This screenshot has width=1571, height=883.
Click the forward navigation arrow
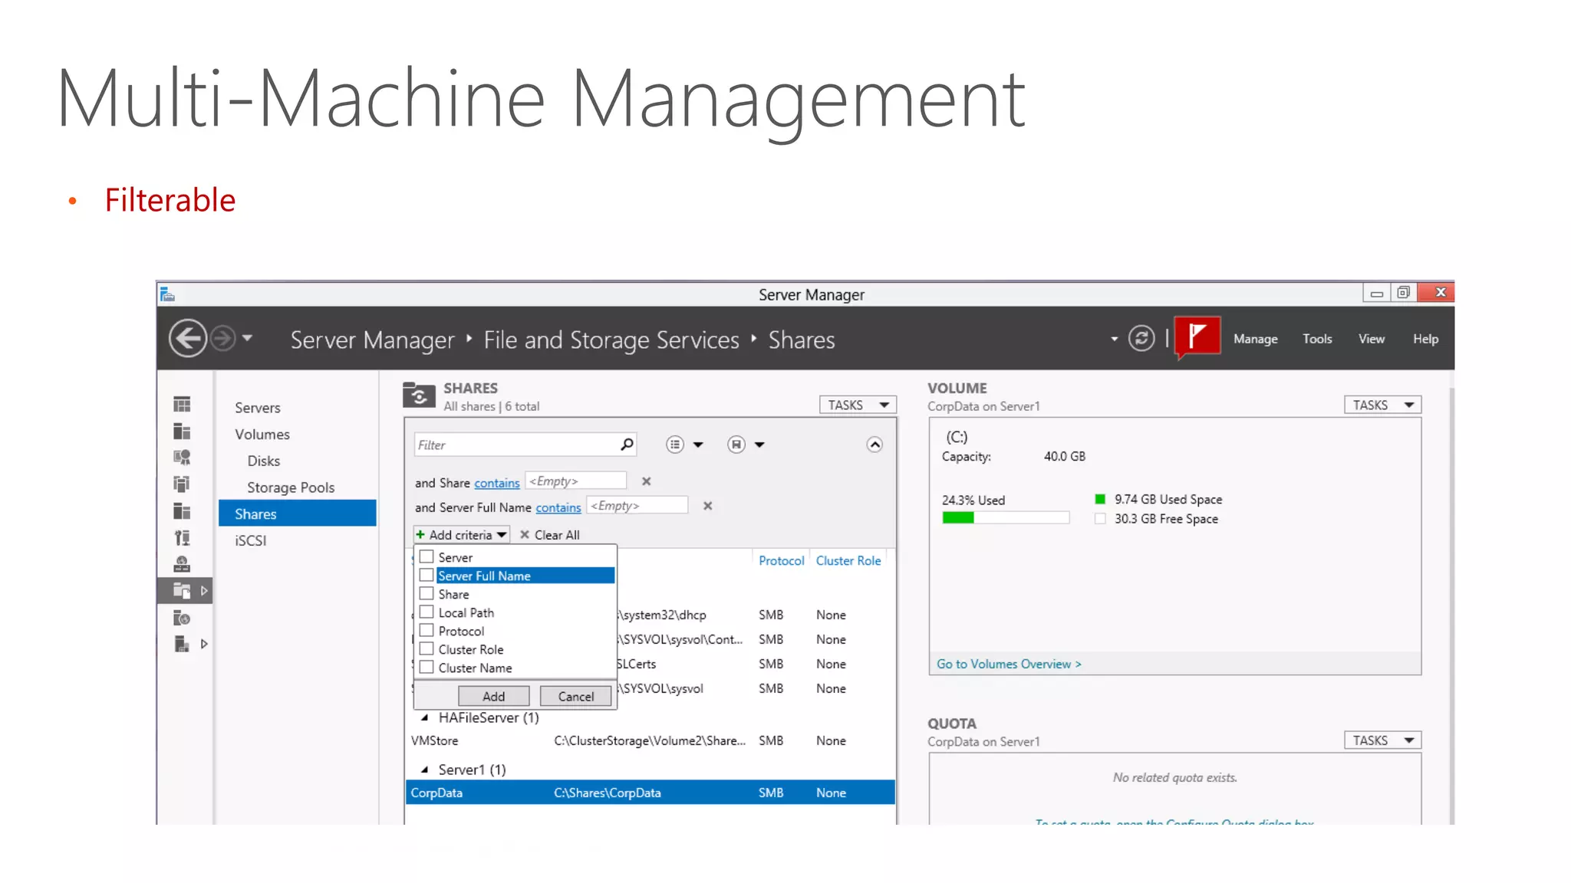click(x=222, y=338)
